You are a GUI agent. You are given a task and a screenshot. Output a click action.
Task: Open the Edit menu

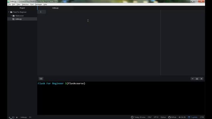(14, 4)
